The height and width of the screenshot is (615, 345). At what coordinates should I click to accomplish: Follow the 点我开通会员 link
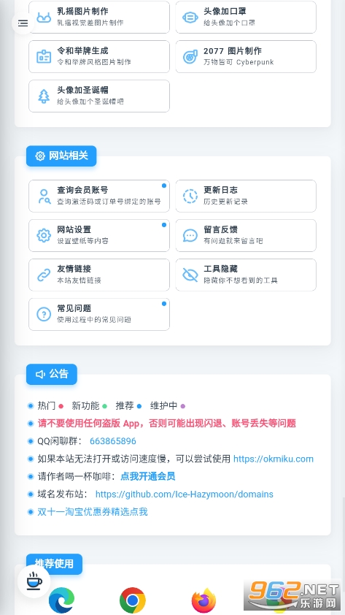point(147,476)
